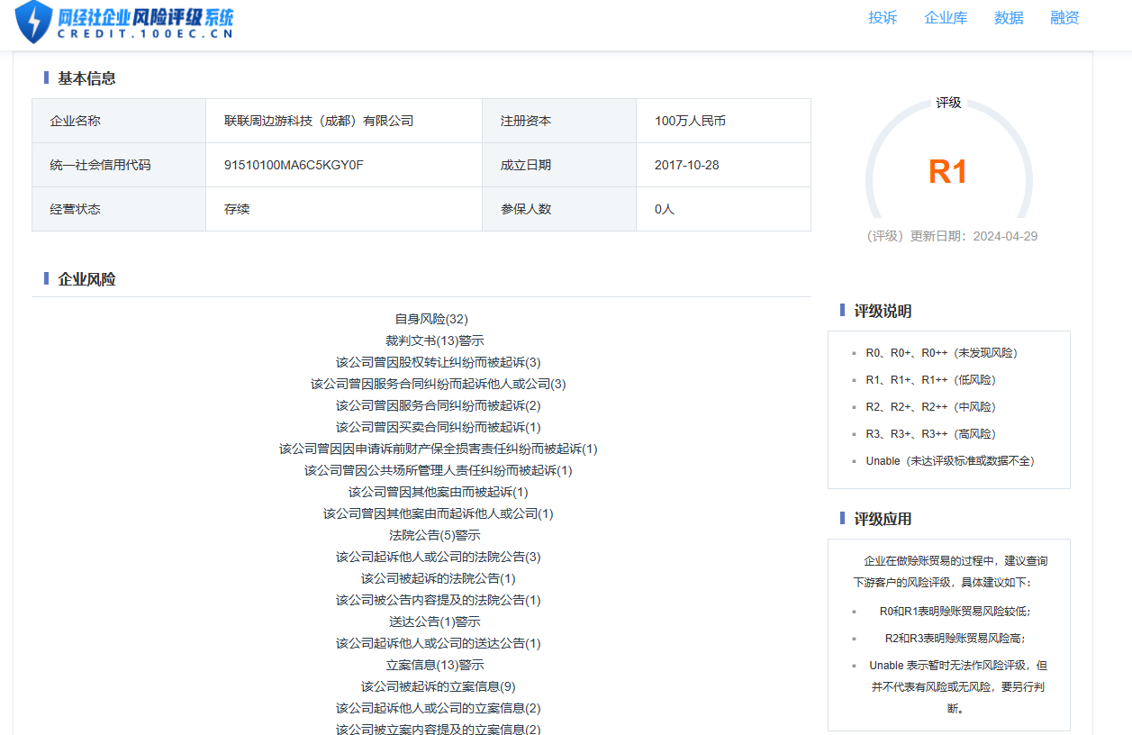Viewport: 1132px width, 735px height.
Task: Click 该公司被起诉的立案信息(9) item
Action: pos(438,686)
